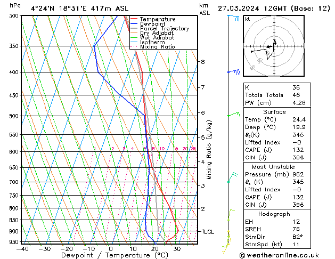Screen dimensions: 335x259
Task: Click the gray Parcel Trajectory legend swatch
Action: pyautogui.click(x=134, y=28)
